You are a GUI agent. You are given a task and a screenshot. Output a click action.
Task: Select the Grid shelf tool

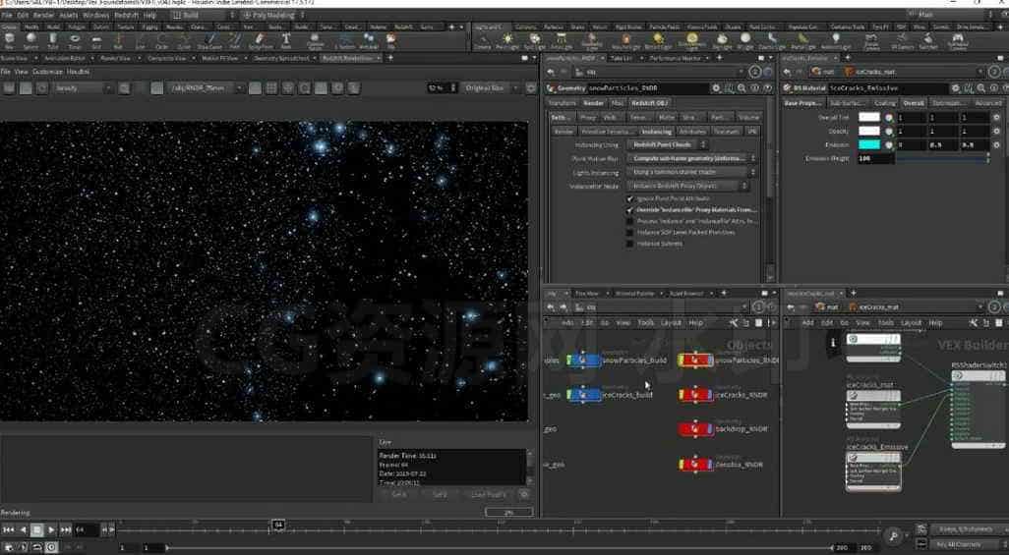point(96,40)
